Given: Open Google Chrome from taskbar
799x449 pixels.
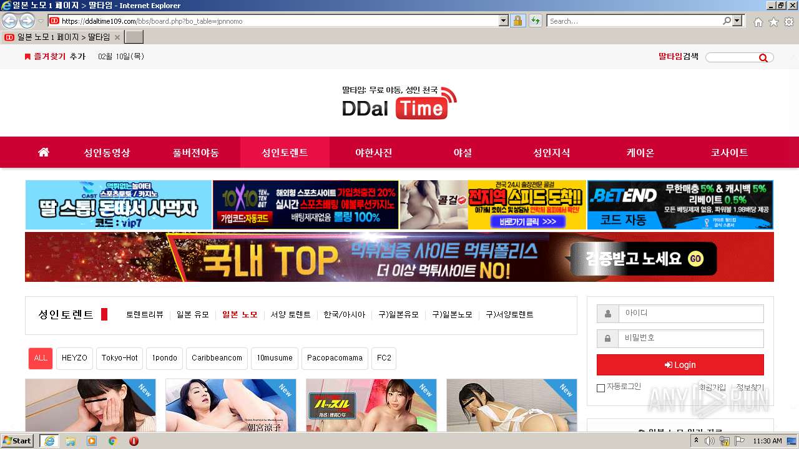Looking at the screenshot, I should coord(113,441).
